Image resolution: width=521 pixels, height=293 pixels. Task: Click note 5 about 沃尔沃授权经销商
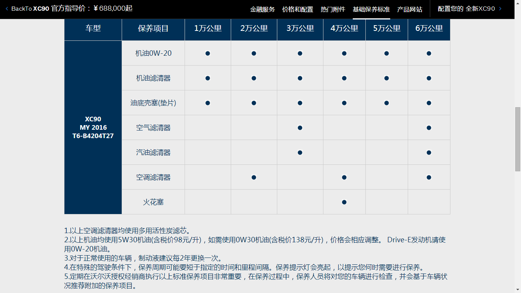pyautogui.click(x=256, y=281)
